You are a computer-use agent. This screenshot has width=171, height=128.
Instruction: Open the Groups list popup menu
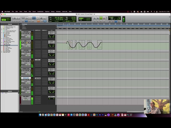point(18,91)
